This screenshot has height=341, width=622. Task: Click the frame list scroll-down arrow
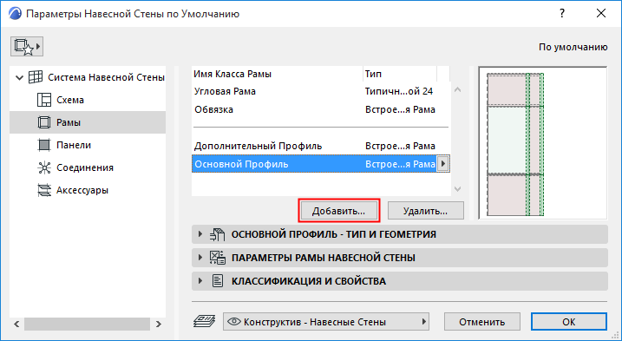tap(457, 189)
